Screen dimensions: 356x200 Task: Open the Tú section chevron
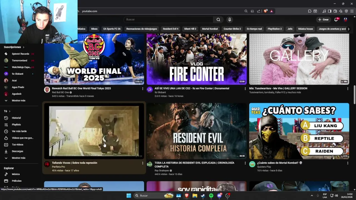click(9, 111)
